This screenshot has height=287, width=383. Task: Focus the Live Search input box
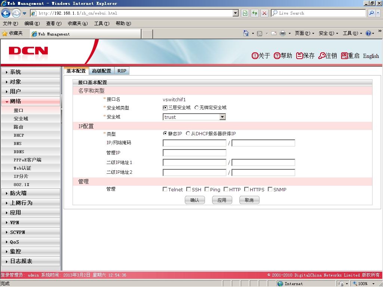pos(319,13)
